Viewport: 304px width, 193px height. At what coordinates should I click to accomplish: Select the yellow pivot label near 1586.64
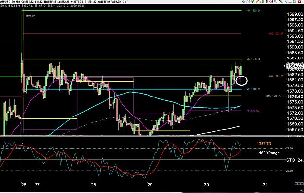[x=253, y=59]
